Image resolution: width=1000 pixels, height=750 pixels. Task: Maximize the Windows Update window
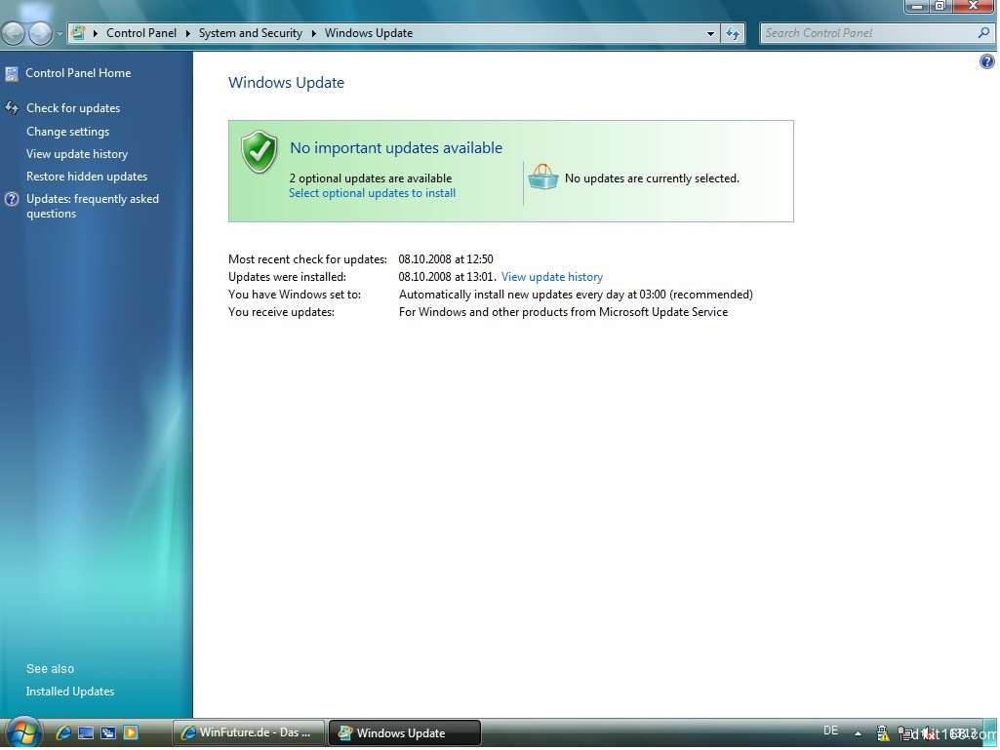pos(940,6)
